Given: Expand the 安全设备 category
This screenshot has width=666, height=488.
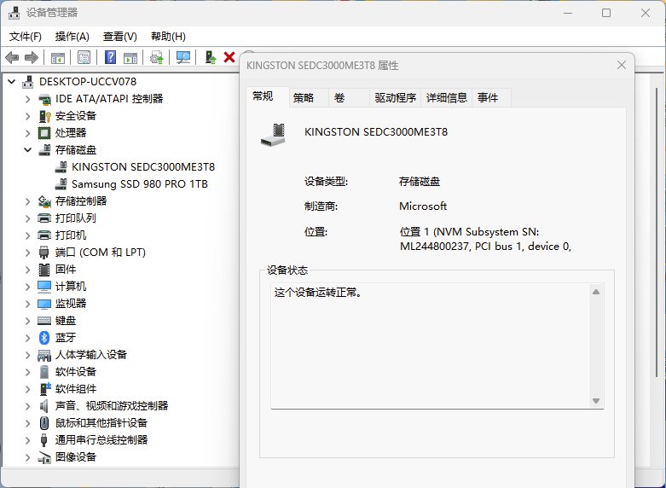Looking at the screenshot, I should [28, 116].
